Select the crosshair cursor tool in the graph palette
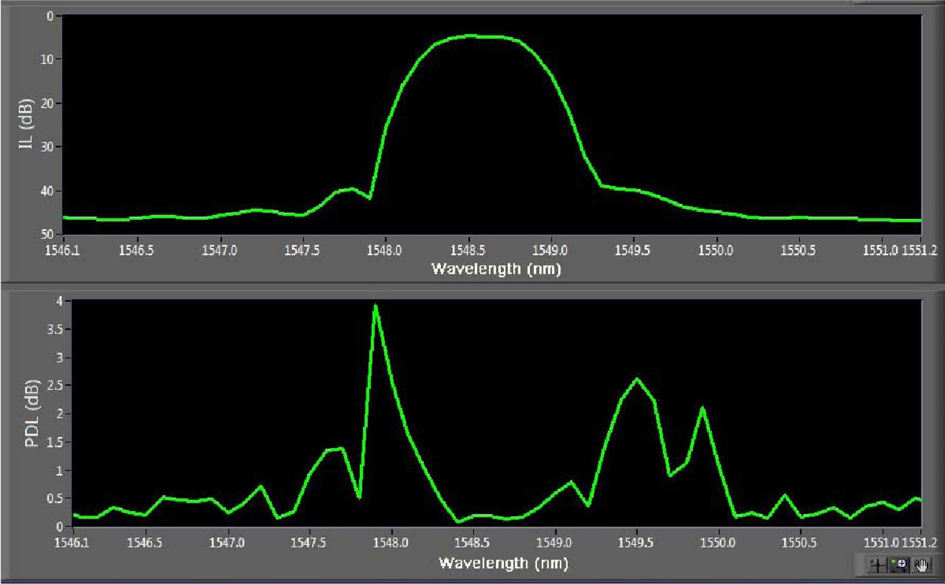This screenshot has width=945, height=584. pyautogui.click(x=878, y=565)
